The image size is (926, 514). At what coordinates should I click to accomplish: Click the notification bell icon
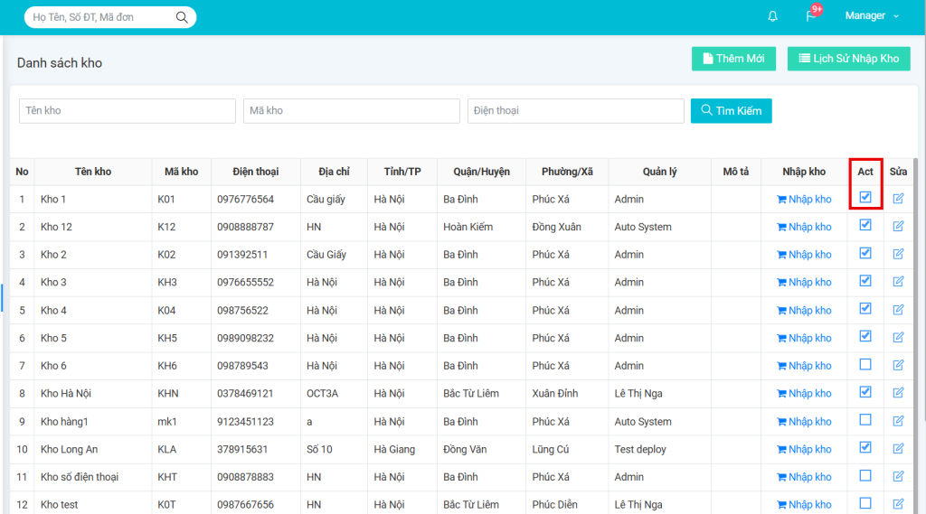[772, 16]
